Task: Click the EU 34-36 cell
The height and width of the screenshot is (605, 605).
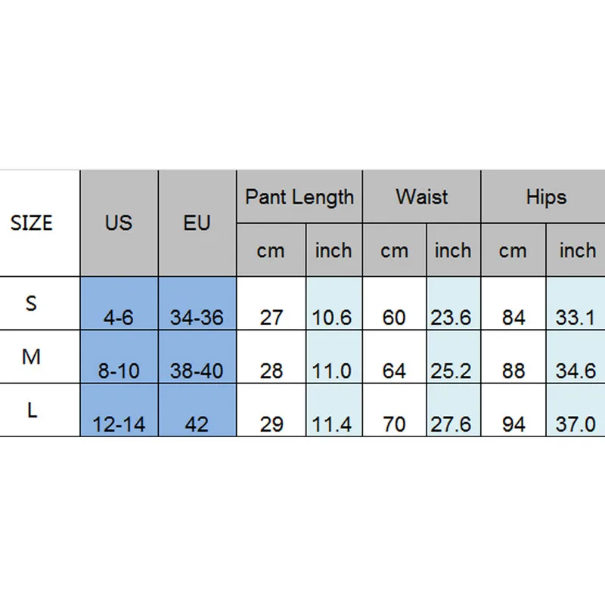Action: 197,317
